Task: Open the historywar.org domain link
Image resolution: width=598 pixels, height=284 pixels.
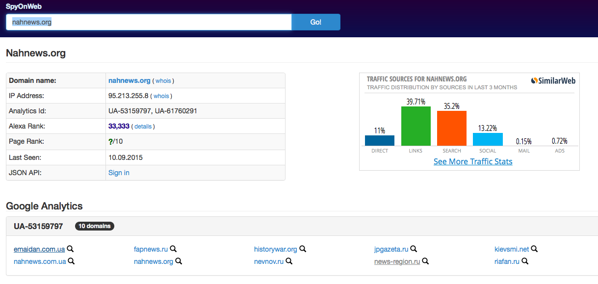Action: (x=276, y=249)
